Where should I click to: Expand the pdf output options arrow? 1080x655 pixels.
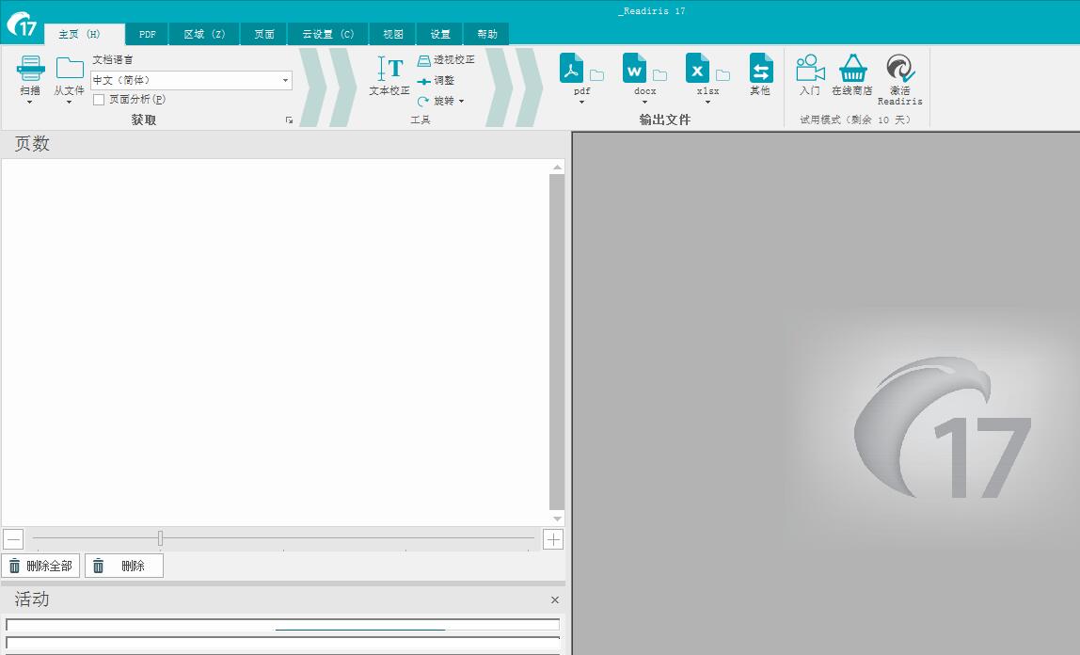point(581,102)
